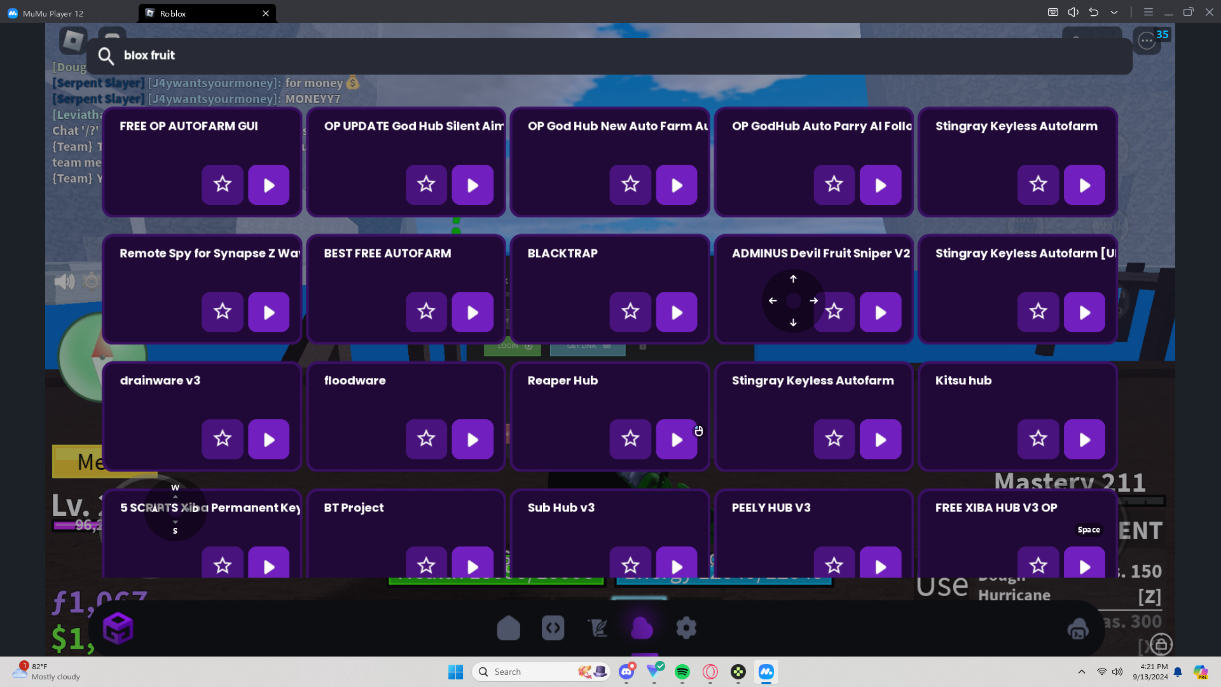This screenshot has height=687, width=1221.
Task: Open Copilot from the system tray
Action: [x=1201, y=672]
